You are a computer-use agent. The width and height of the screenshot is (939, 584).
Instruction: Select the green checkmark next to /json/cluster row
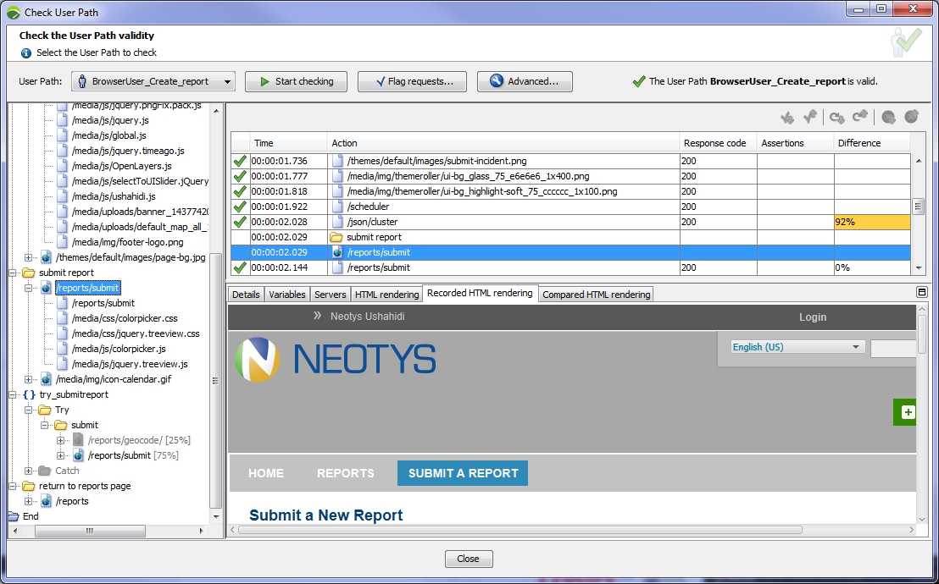238,221
